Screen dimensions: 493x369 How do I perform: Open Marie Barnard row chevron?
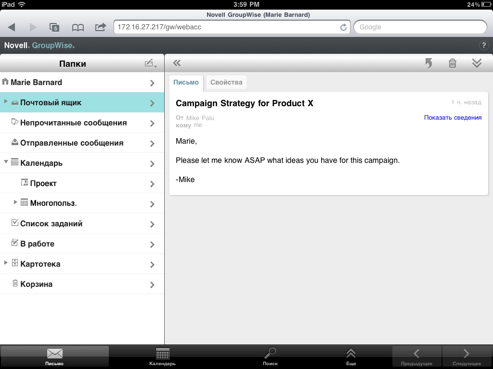coord(152,83)
